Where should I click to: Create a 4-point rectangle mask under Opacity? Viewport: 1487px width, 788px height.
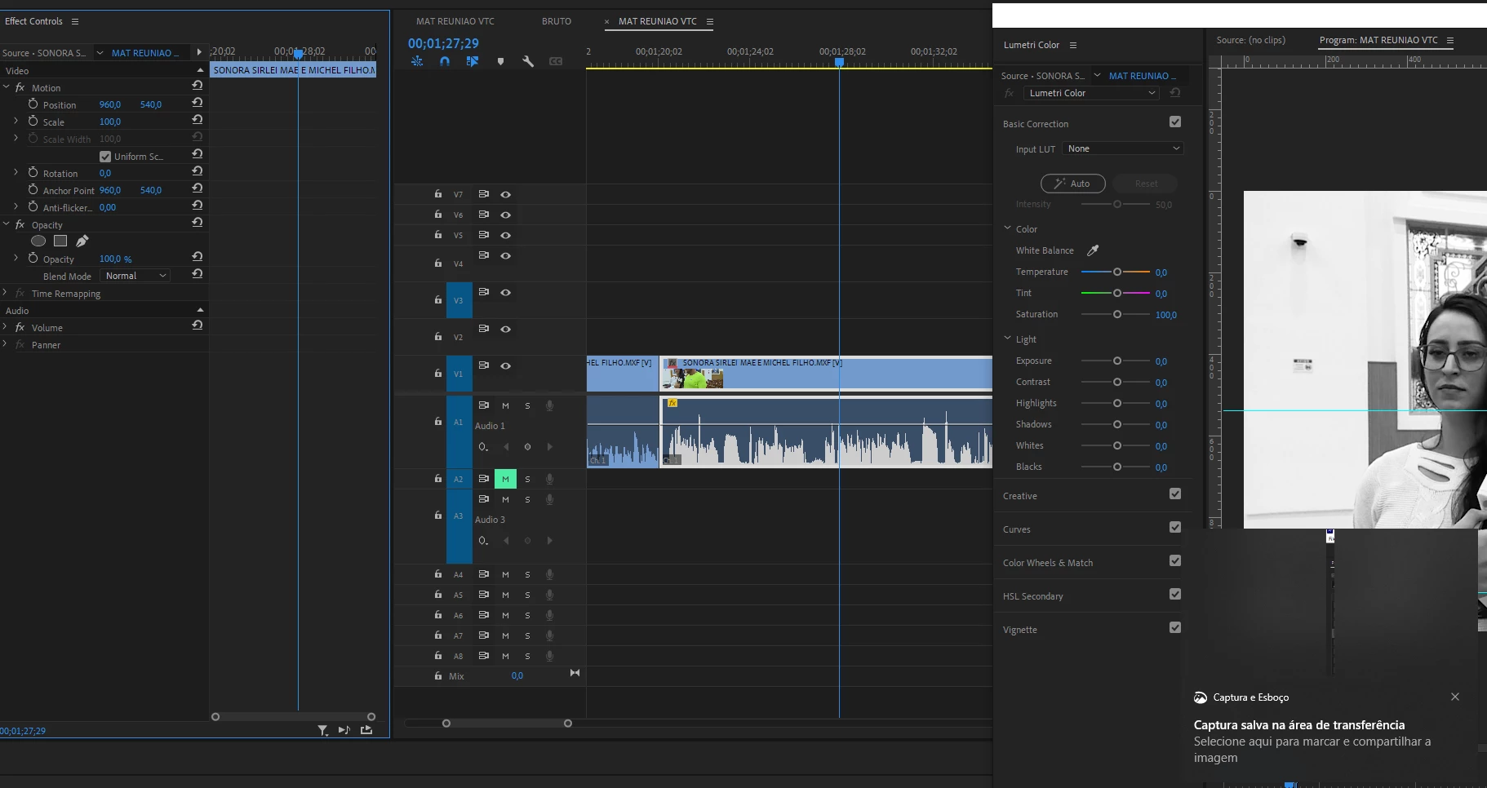coord(60,241)
